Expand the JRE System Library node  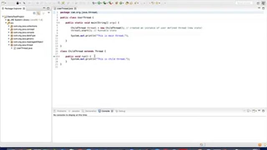point(6,20)
